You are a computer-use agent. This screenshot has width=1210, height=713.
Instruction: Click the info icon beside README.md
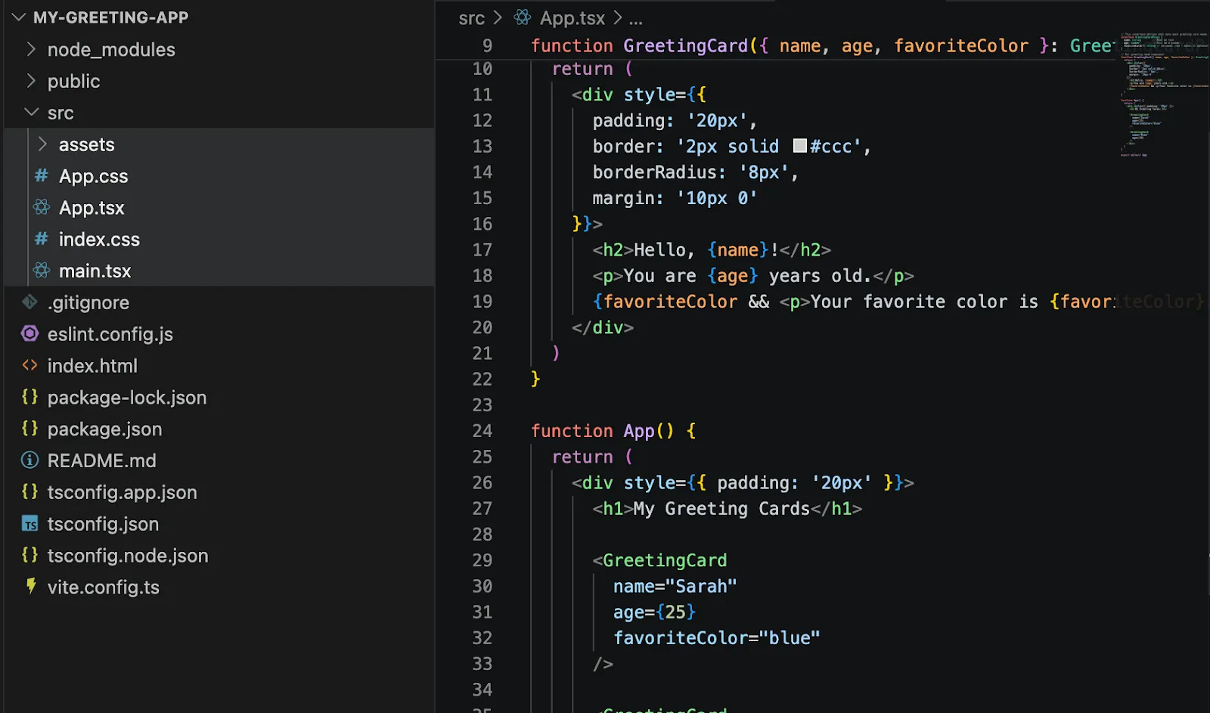point(29,460)
